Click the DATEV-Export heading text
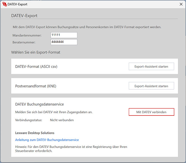186x163 pixels. point(24,16)
